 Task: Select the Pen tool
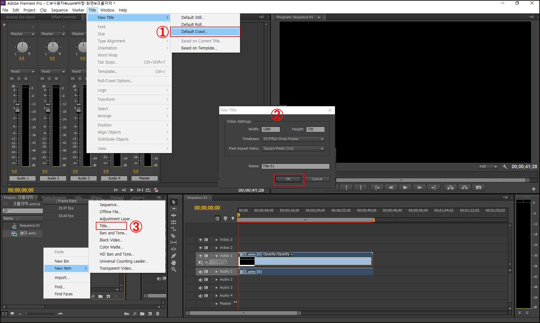(x=174, y=256)
